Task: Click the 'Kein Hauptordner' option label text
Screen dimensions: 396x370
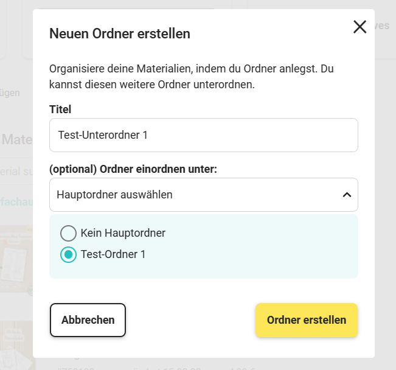Action: click(x=123, y=233)
